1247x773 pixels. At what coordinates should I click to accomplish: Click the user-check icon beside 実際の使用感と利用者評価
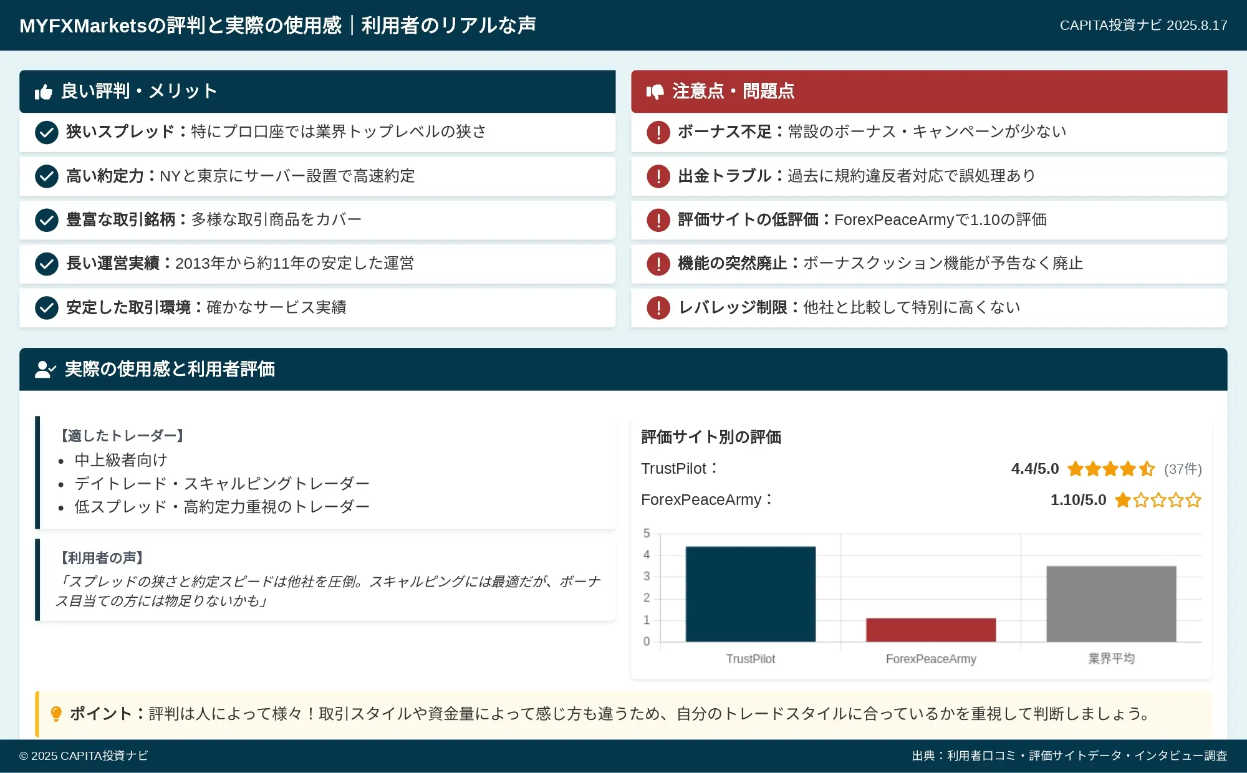[x=46, y=370]
